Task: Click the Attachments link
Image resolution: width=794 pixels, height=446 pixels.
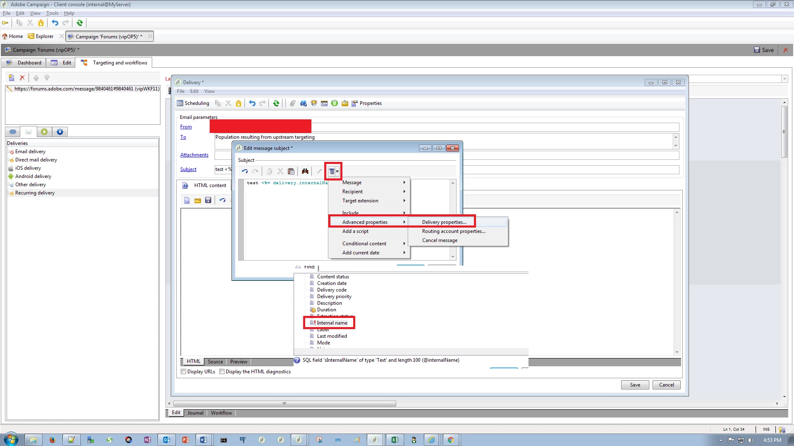Action: coord(194,155)
